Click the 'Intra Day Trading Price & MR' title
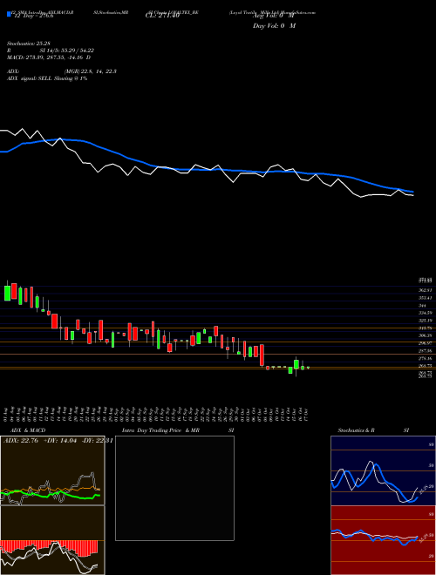 (x=160, y=430)
